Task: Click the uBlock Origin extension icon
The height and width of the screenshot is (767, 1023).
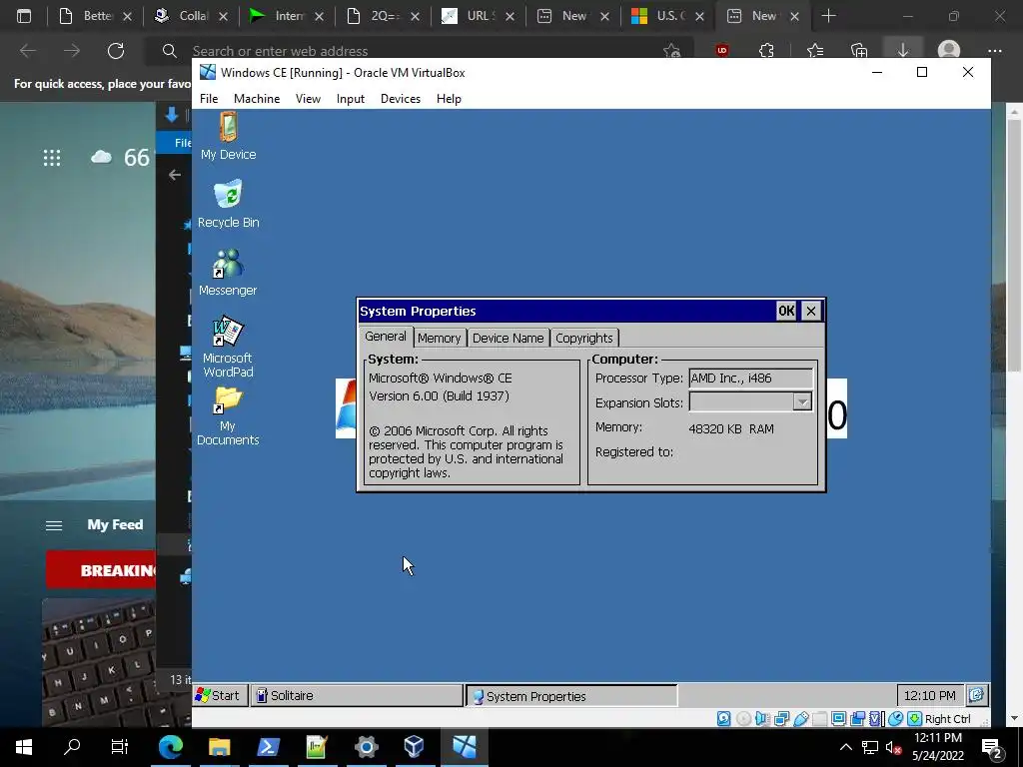Action: (722, 51)
